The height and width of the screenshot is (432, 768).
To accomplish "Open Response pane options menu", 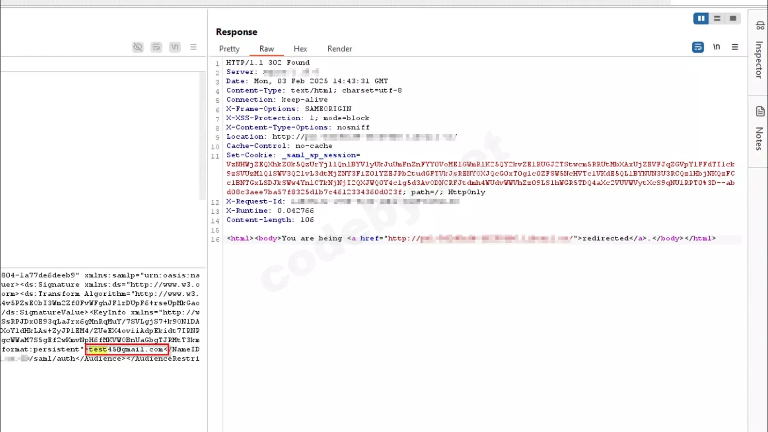I will 735,47.
